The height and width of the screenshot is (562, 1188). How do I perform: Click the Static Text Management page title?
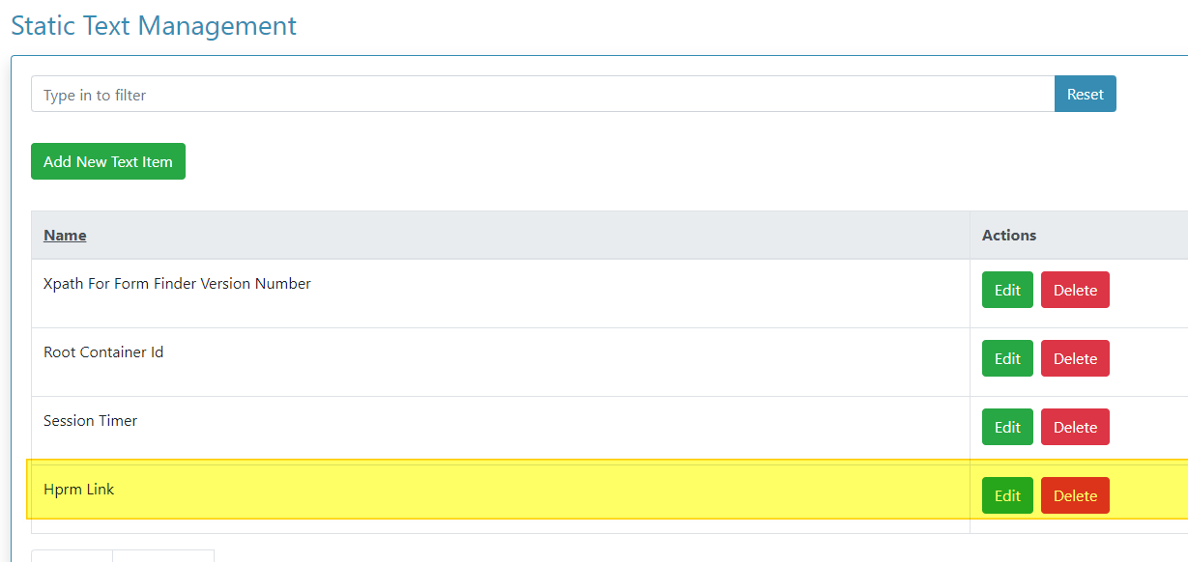coord(154,25)
